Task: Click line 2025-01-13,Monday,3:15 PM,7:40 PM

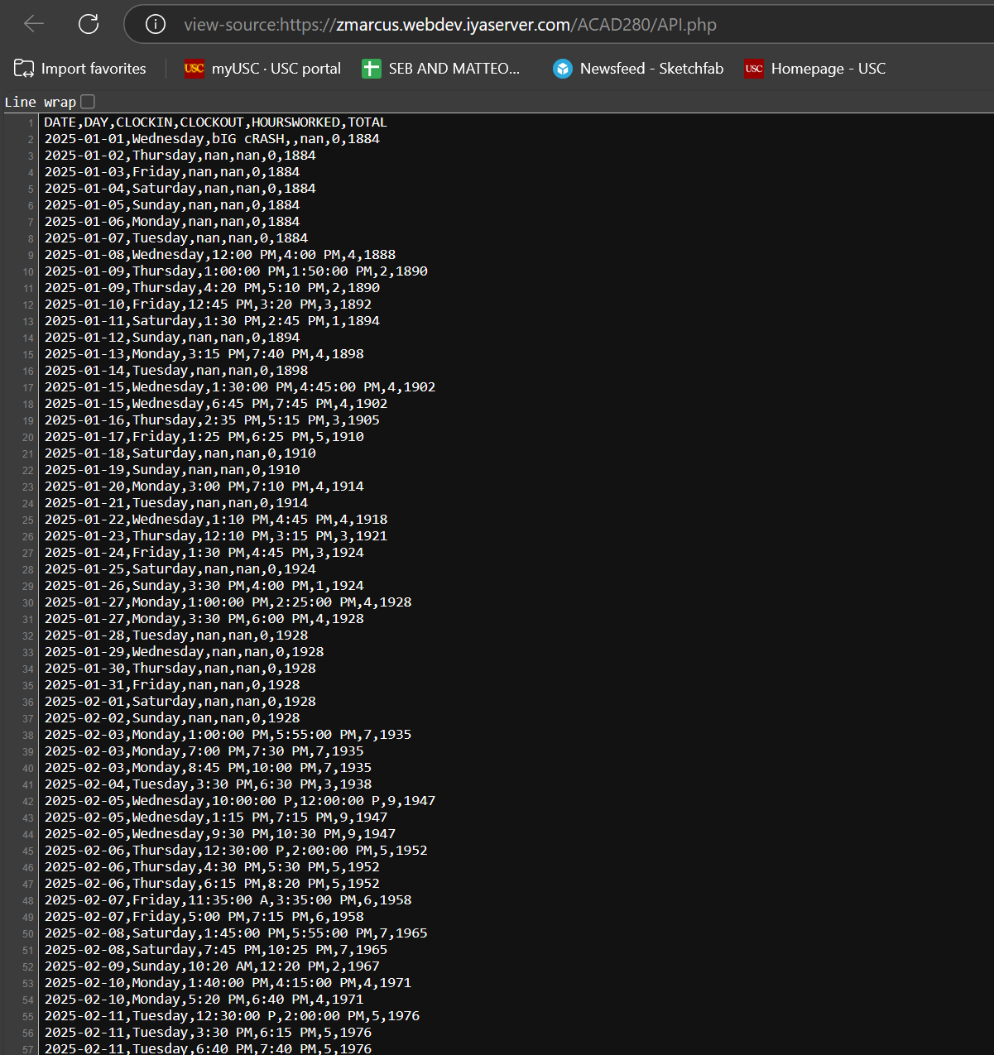Action: pos(204,354)
